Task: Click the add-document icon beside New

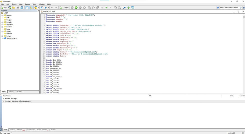Action: [x=10, y=8]
